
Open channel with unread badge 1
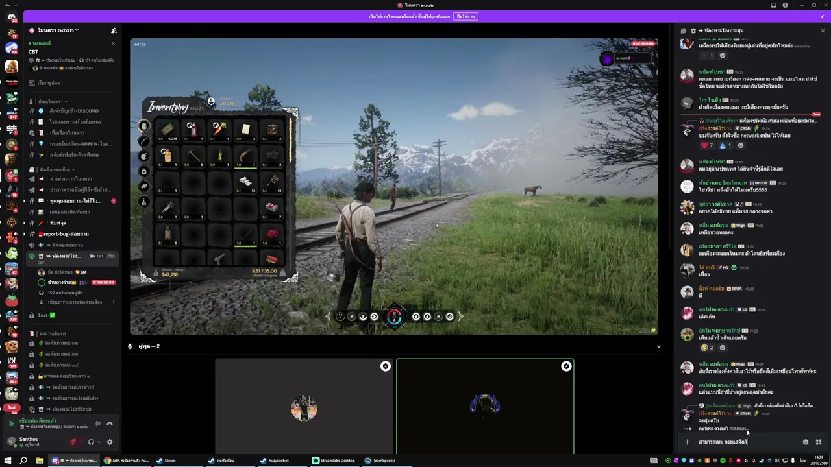[73, 201]
